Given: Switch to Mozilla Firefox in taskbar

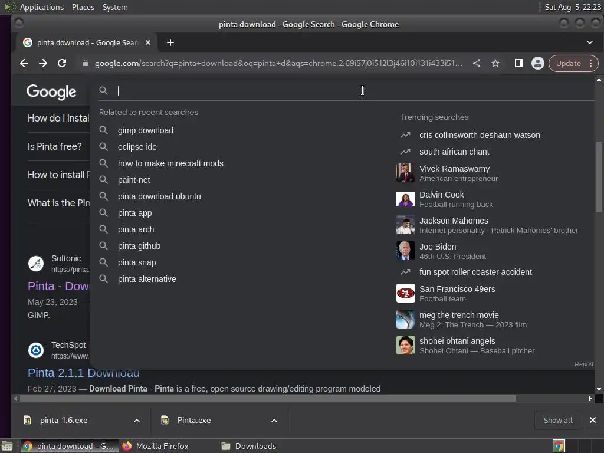Looking at the screenshot, I should point(156,446).
